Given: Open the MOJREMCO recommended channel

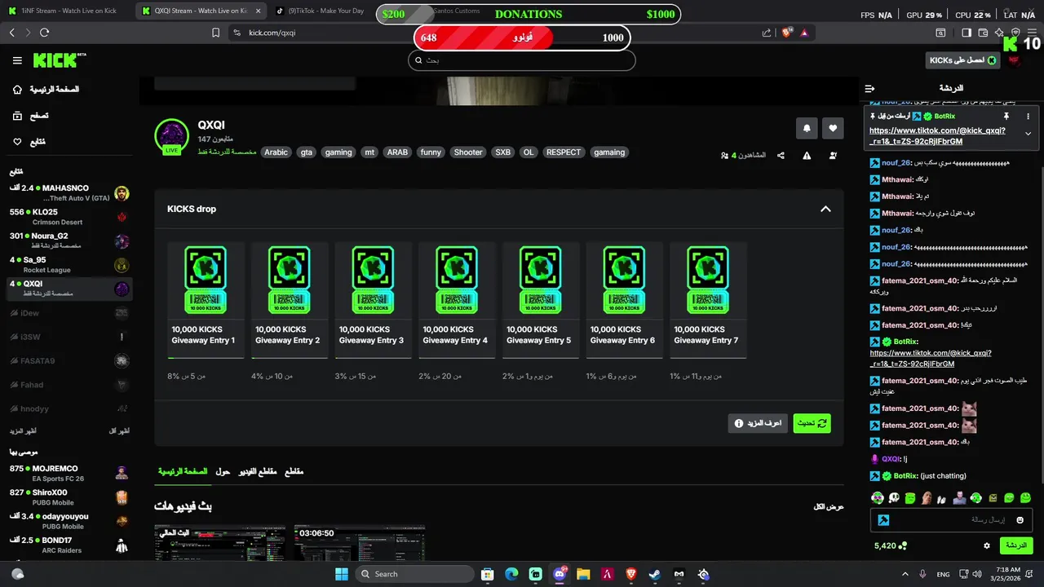Looking at the screenshot, I should pos(69,474).
